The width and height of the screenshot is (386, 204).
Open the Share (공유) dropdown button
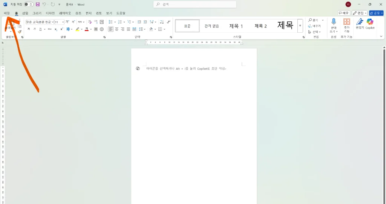pos(376,13)
